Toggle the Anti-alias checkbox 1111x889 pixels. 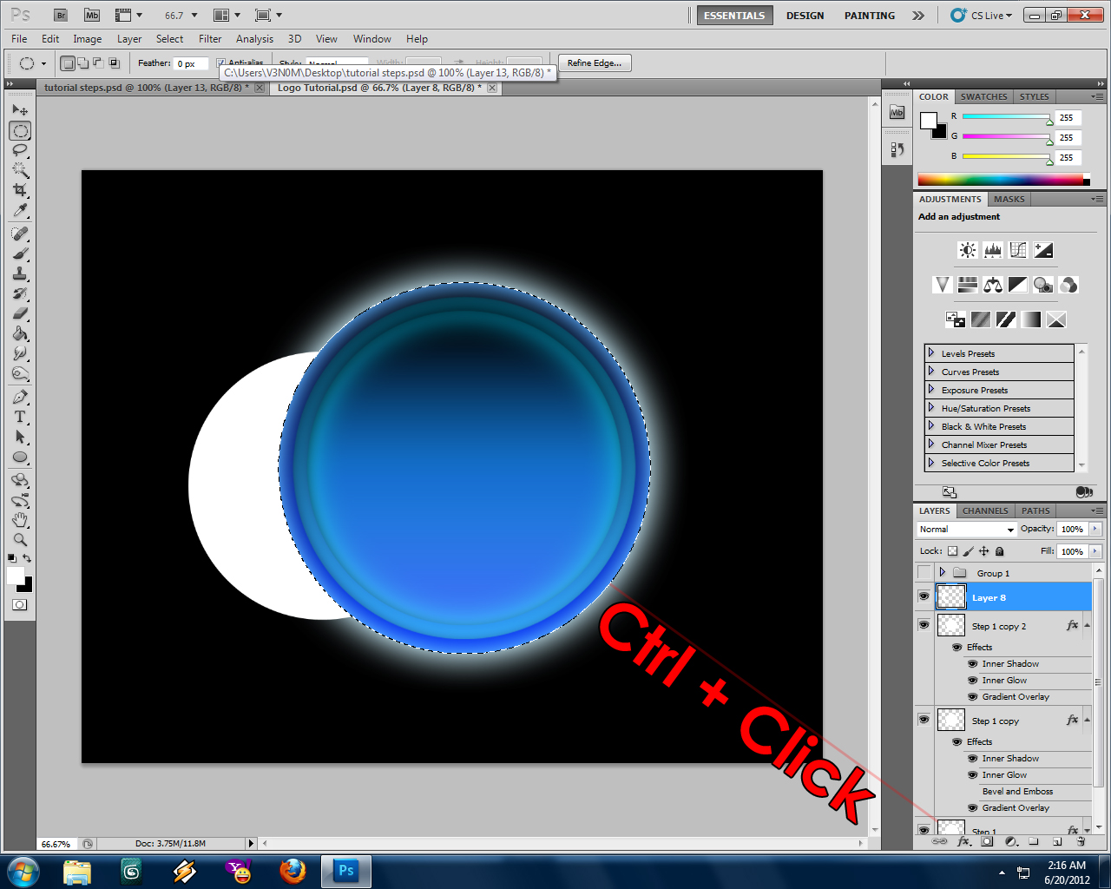222,62
